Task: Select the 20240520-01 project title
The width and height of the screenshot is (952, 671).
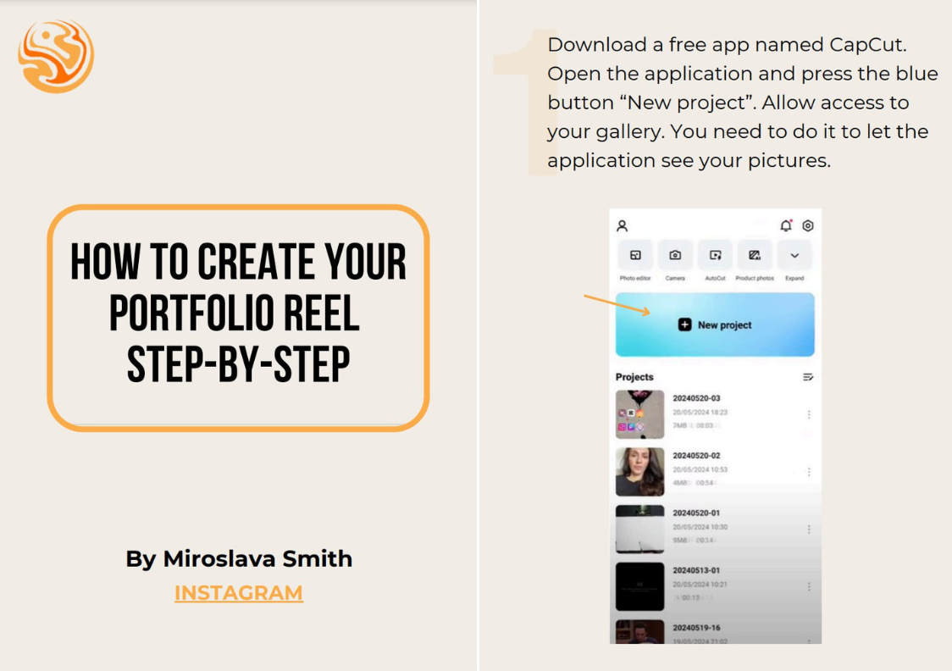Action: point(696,513)
